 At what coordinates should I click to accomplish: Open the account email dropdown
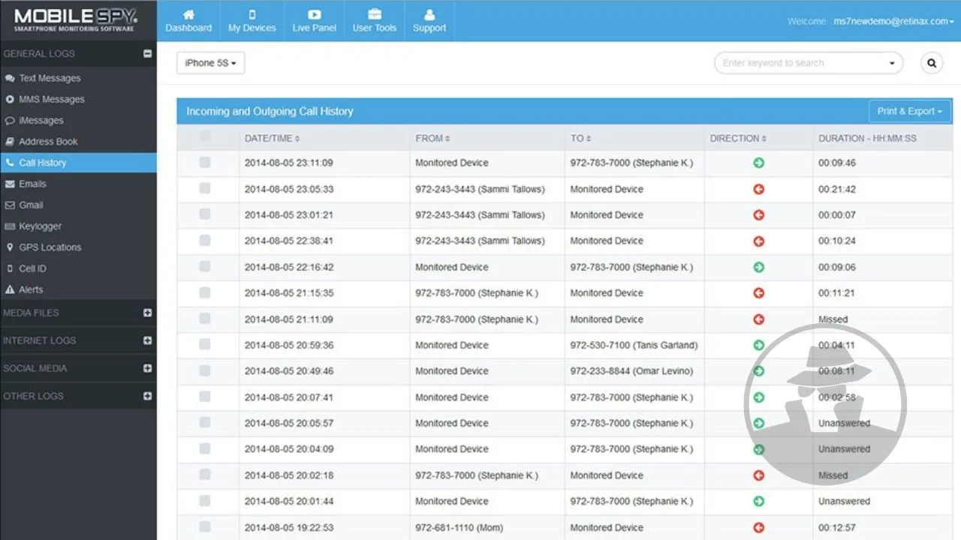coord(893,21)
